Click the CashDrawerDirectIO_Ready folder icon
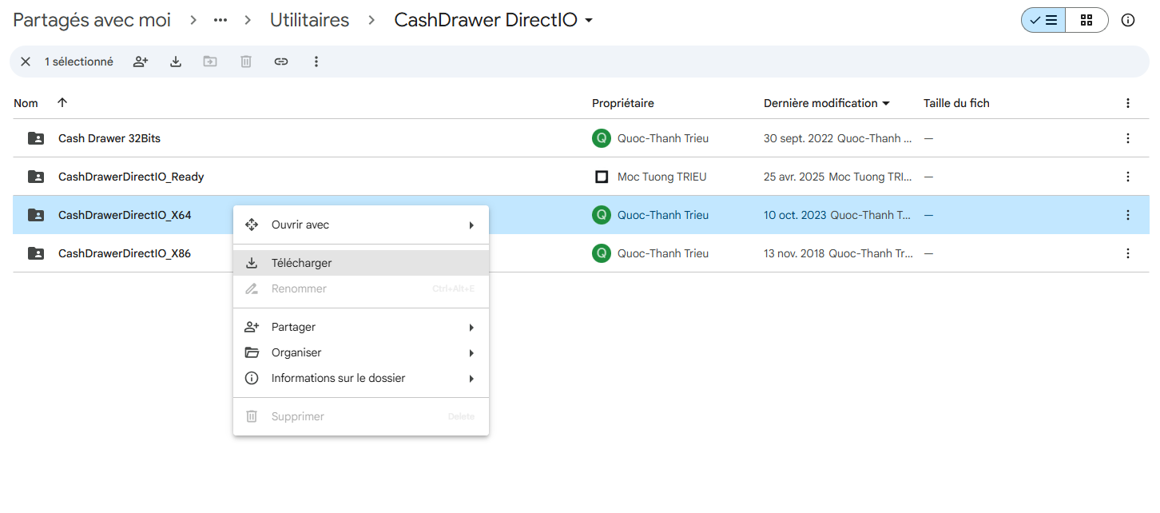This screenshot has height=513, width=1160. [36, 177]
